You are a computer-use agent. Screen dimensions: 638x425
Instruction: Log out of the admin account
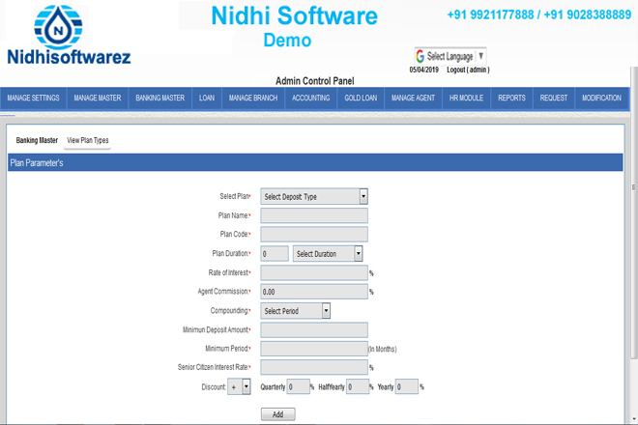pyautogui.click(x=468, y=70)
